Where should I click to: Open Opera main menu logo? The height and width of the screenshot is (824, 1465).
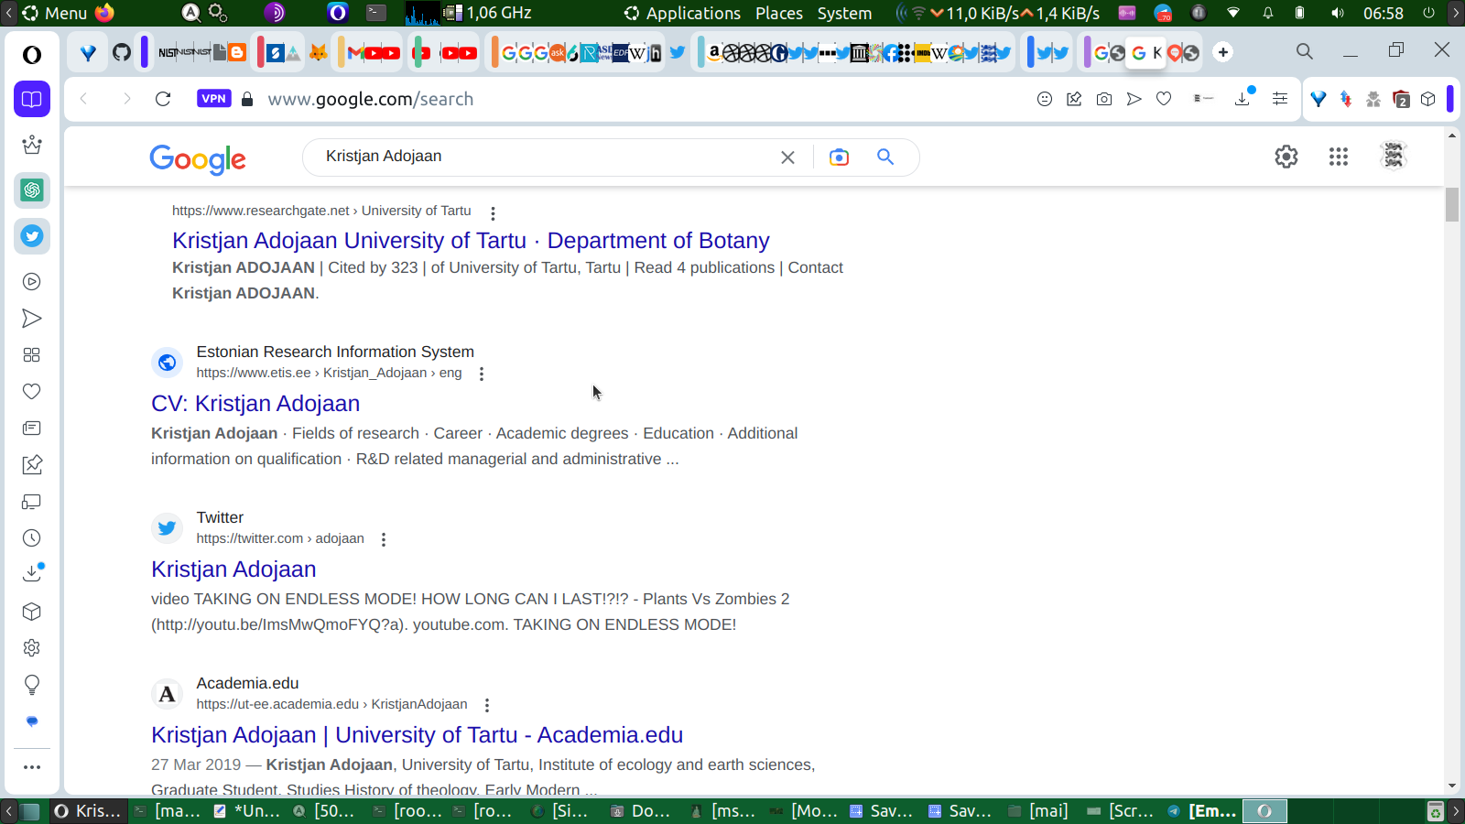click(x=32, y=55)
